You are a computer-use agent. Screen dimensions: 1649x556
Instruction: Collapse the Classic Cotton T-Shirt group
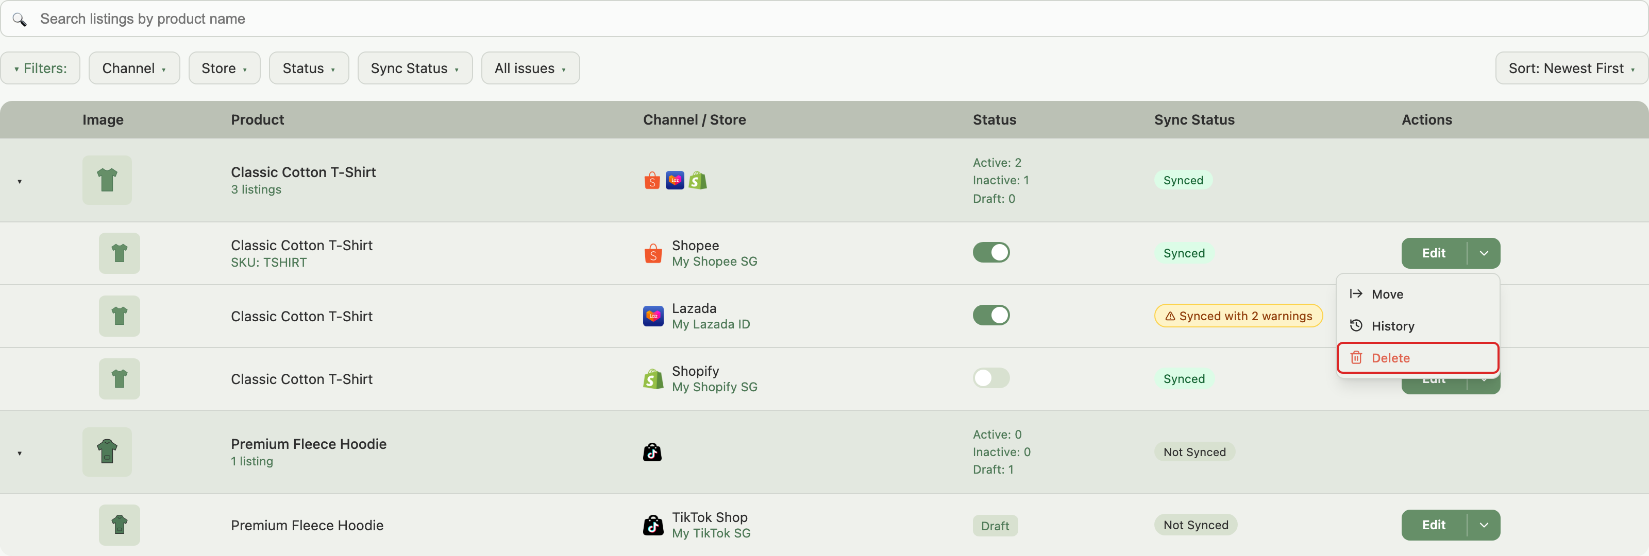click(x=20, y=182)
